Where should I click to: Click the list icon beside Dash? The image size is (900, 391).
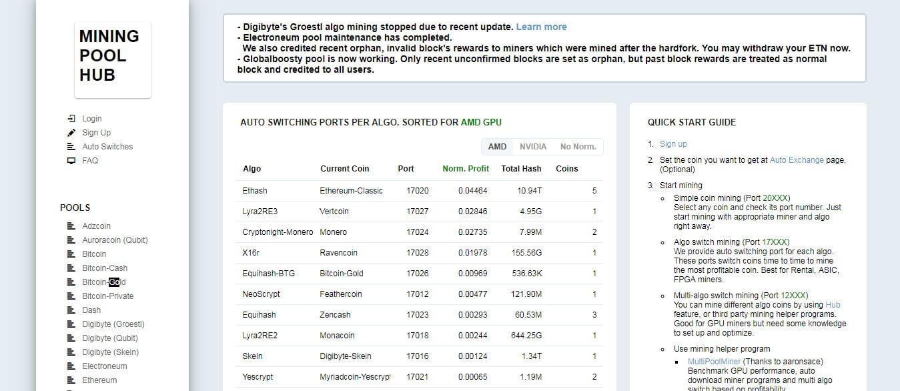[x=71, y=310]
